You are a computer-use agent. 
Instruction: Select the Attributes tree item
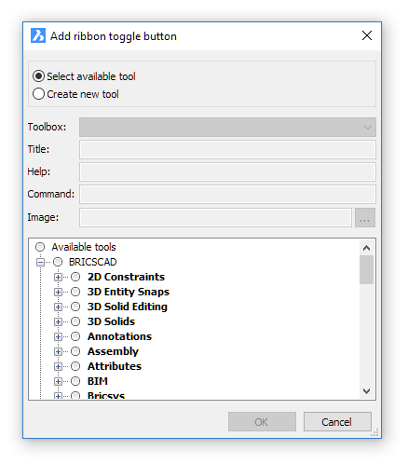tap(115, 366)
